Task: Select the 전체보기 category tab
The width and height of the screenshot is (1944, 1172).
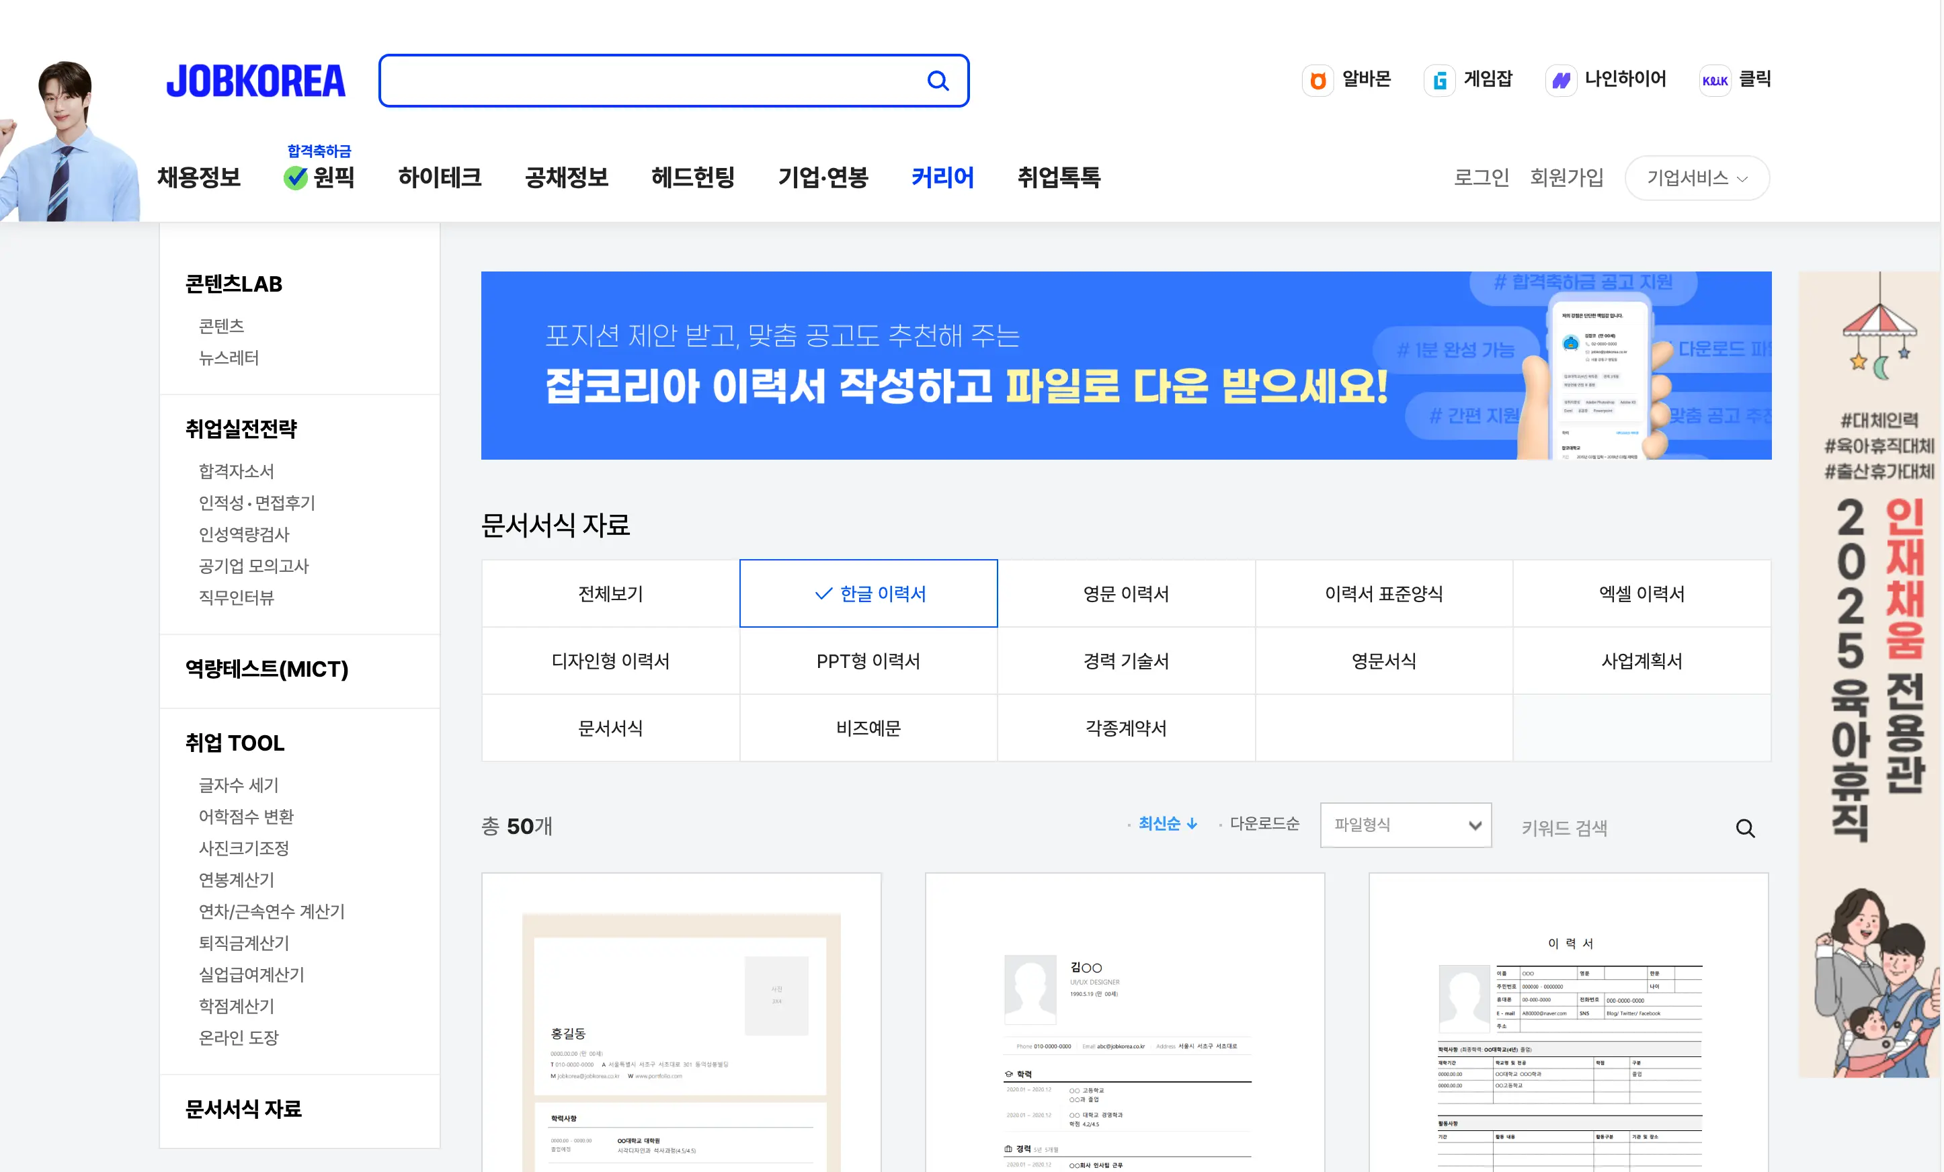Action: (x=610, y=594)
